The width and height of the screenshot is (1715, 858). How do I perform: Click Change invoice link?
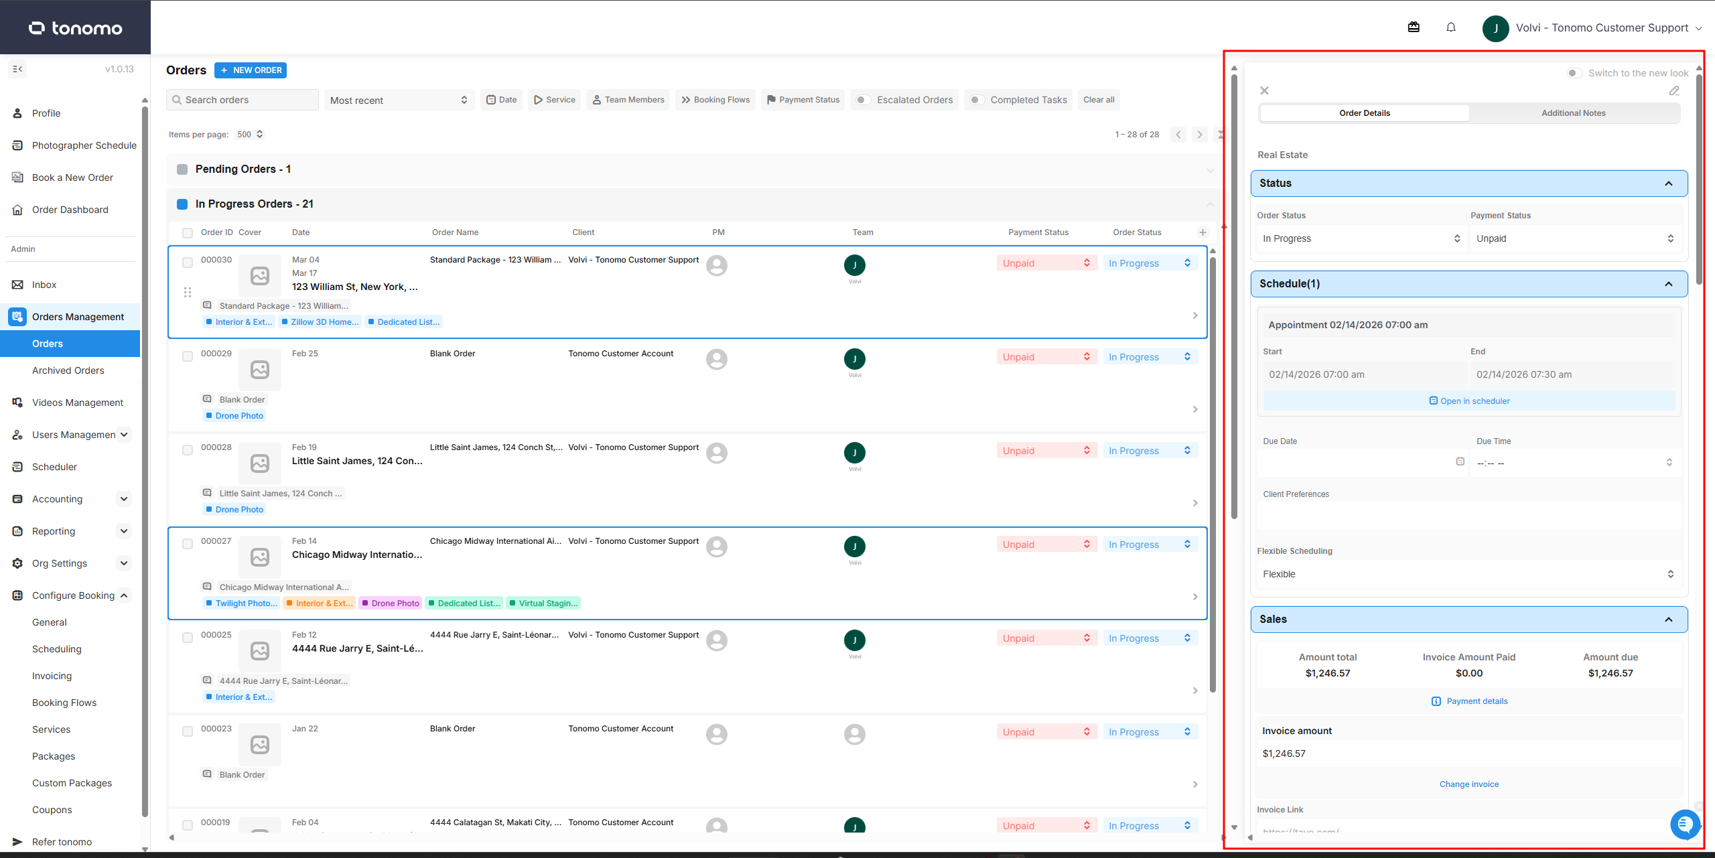pos(1469,784)
